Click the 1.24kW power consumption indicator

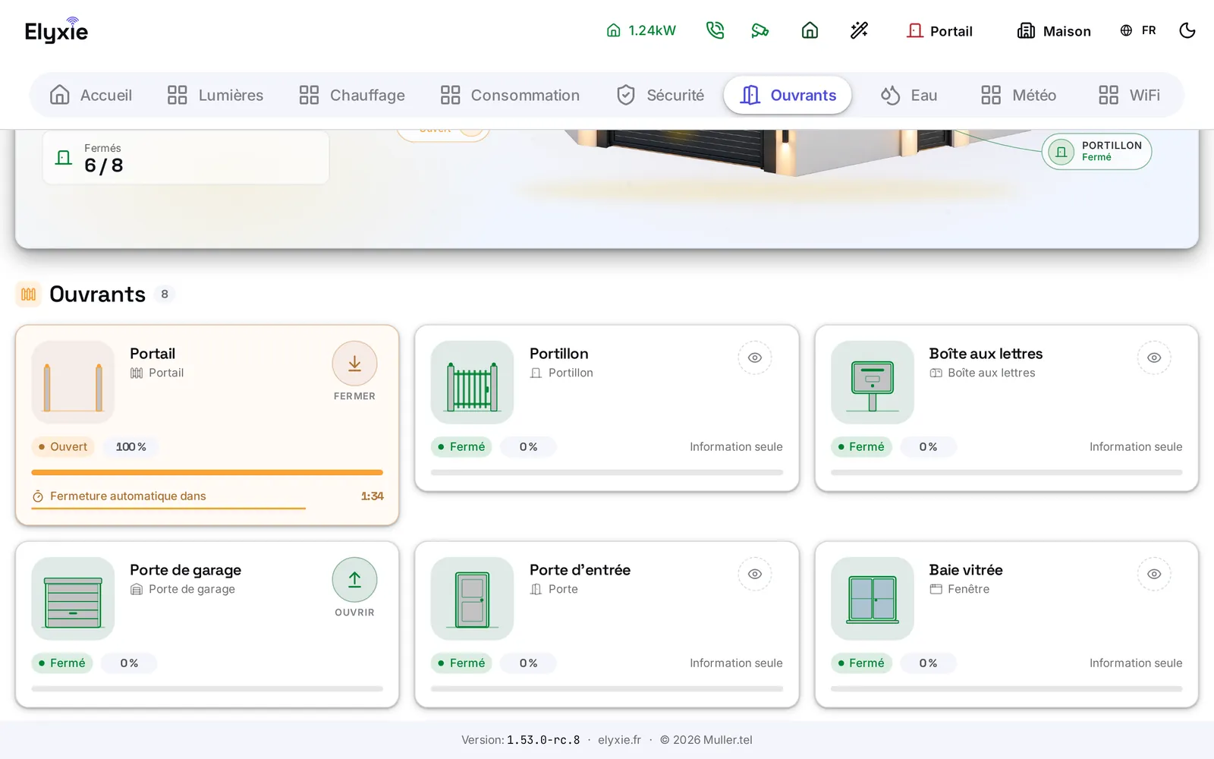pos(641,30)
